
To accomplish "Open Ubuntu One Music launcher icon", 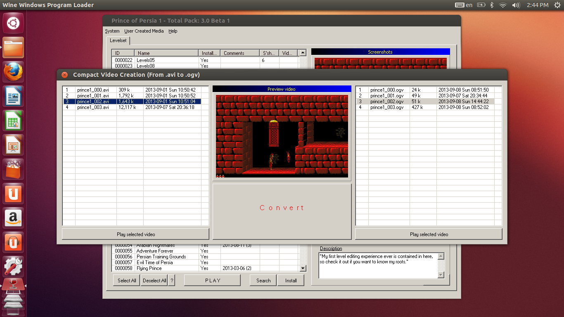I will pos(13,242).
